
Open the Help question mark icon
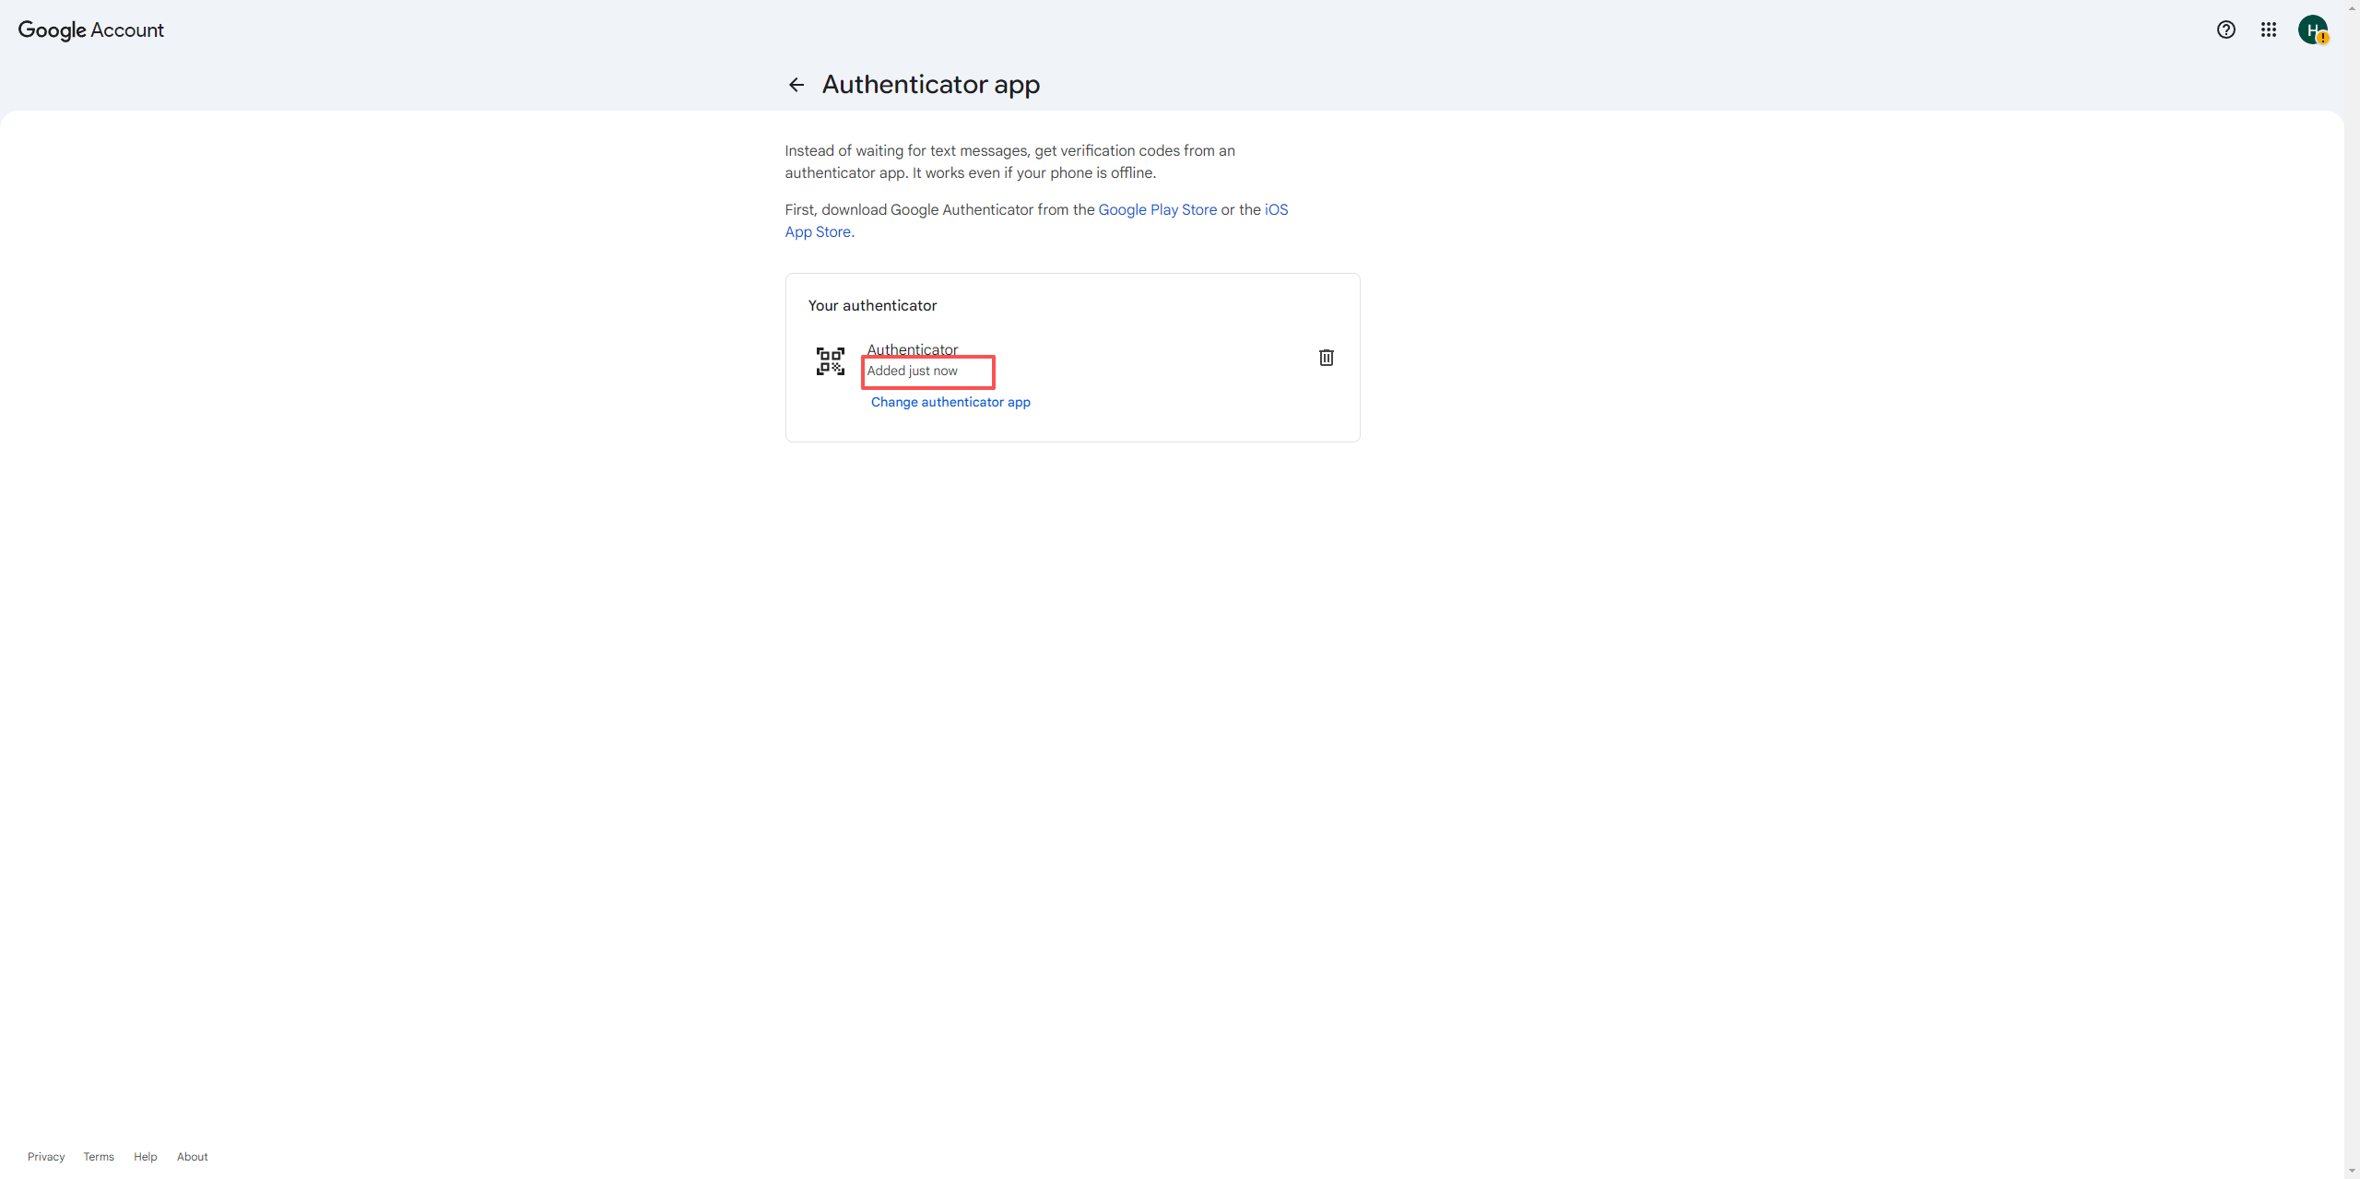pos(2225,29)
